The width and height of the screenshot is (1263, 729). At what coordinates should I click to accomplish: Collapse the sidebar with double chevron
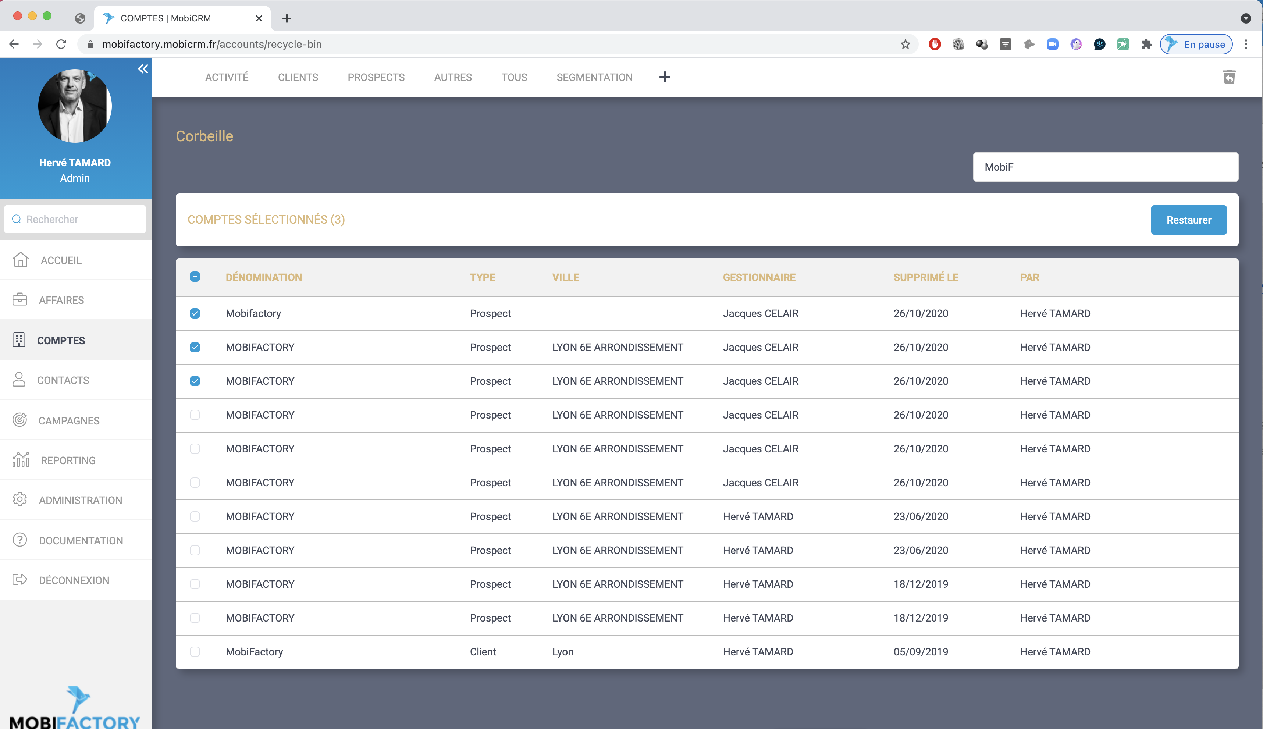[143, 69]
